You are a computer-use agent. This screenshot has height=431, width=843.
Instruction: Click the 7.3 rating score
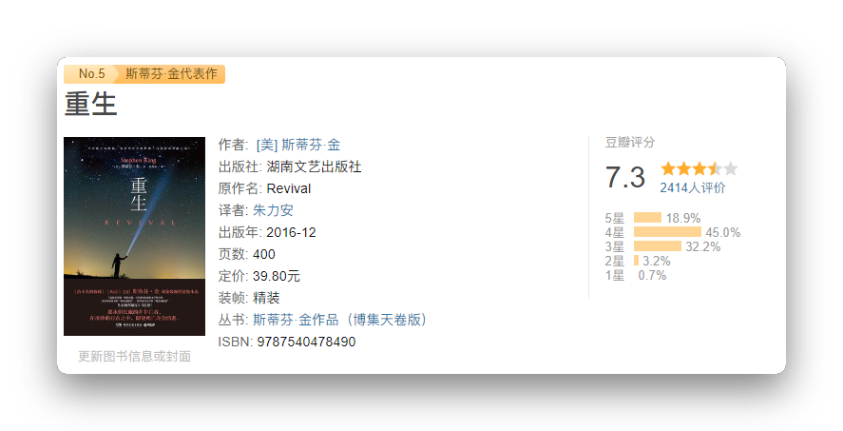pyautogui.click(x=624, y=177)
